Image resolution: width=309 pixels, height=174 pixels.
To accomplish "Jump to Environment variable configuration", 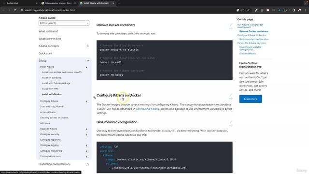I will [x=250, y=48].
